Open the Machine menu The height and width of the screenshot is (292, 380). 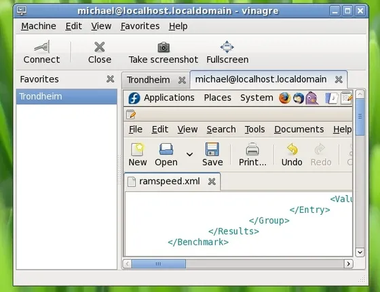39,26
